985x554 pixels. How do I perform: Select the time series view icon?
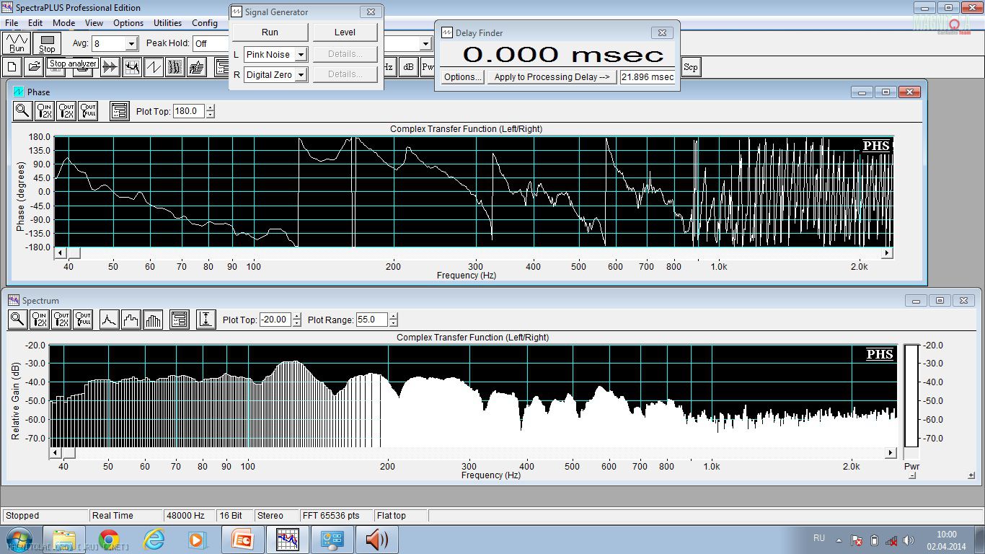click(x=110, y=67)
